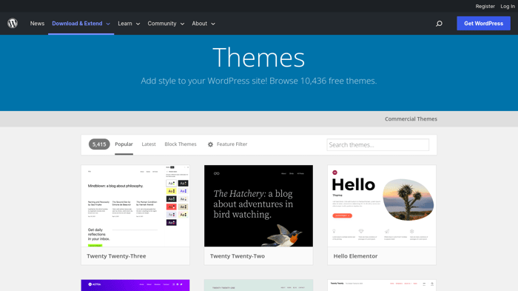Viewport: 518px width, 291px height.
Task: Open the News menu item
Action: click(x=37, y=24)
